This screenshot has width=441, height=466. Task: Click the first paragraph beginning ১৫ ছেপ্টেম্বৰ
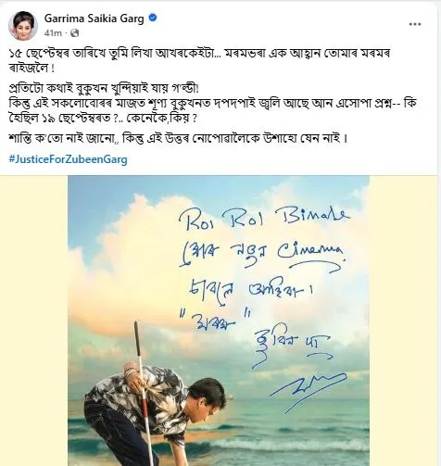click(199, 60)
